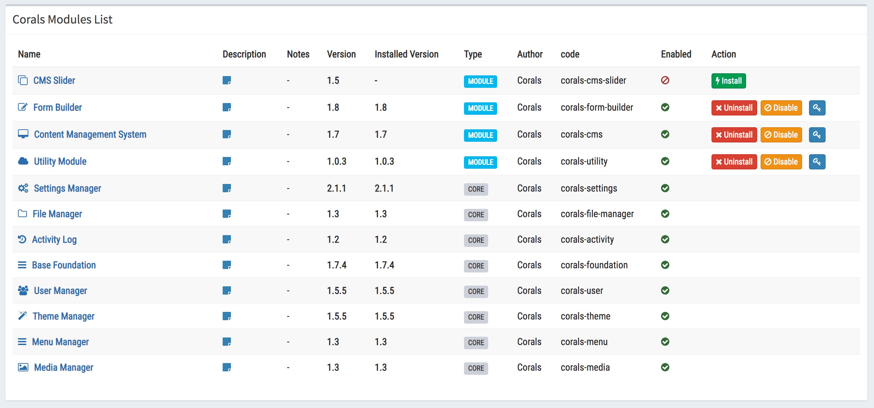Click the Theme Manager magic wand icon

[22, 316]
